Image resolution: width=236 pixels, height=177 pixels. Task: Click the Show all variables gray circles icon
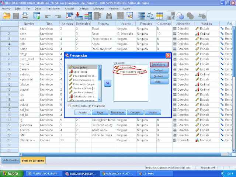coord(190,16)
